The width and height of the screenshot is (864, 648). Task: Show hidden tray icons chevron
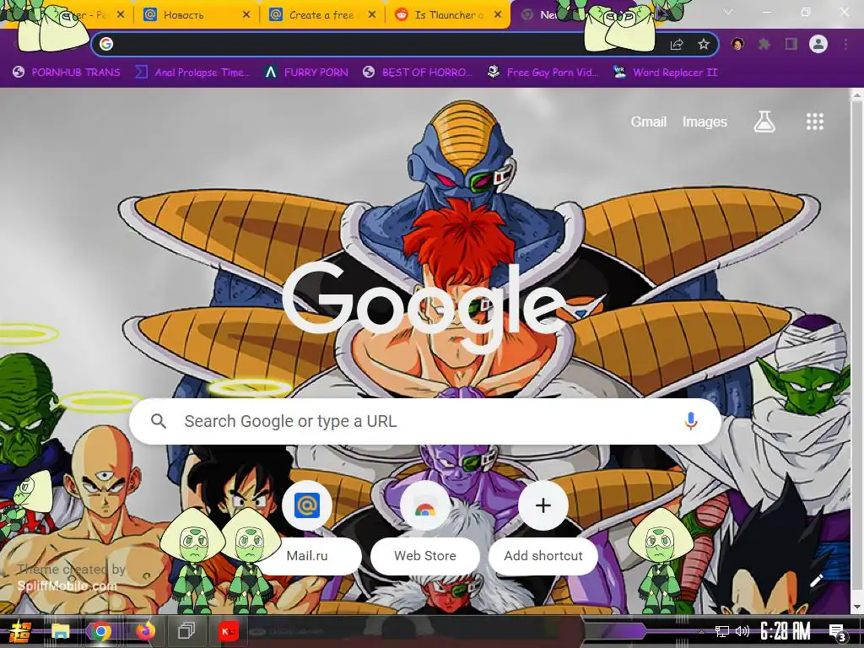(x=701, y=631)
